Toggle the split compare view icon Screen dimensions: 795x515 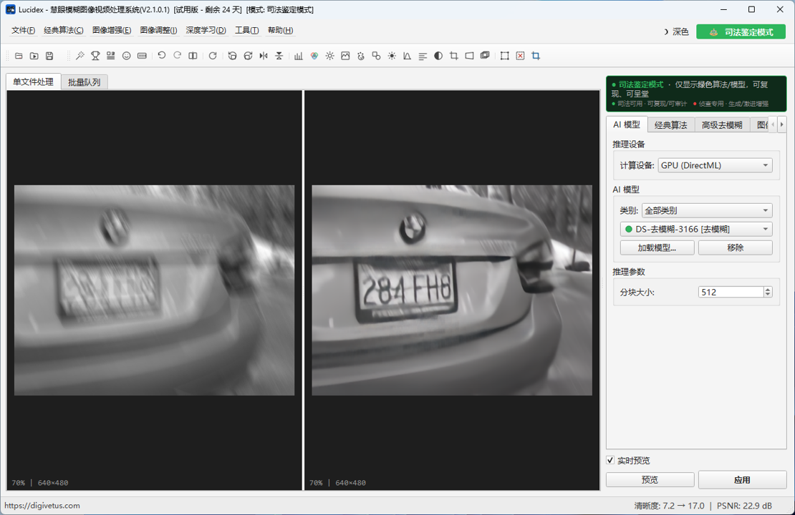193,56
